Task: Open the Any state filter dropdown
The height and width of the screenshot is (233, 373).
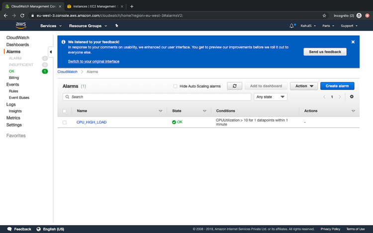Action: 271,97
